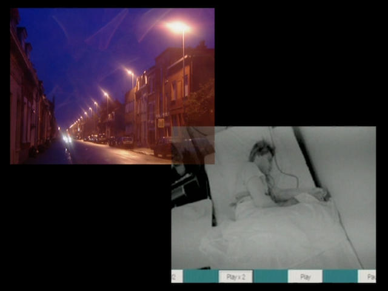Click teal bar segment left of Play x 2
Image resolution: width=388 pixels, height=291 pixels.
tap(201, 276)
